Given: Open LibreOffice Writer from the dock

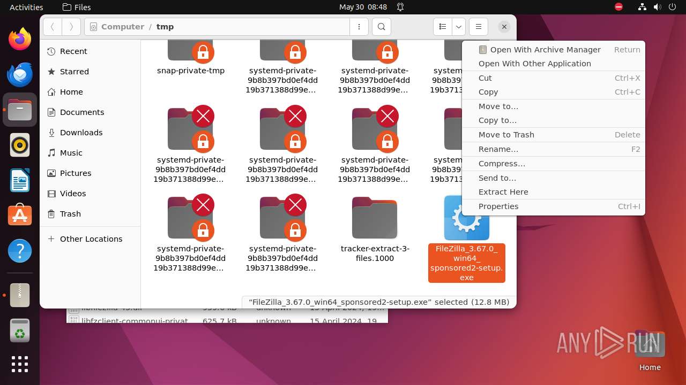Looking at the screenshot, I should 20,180.
